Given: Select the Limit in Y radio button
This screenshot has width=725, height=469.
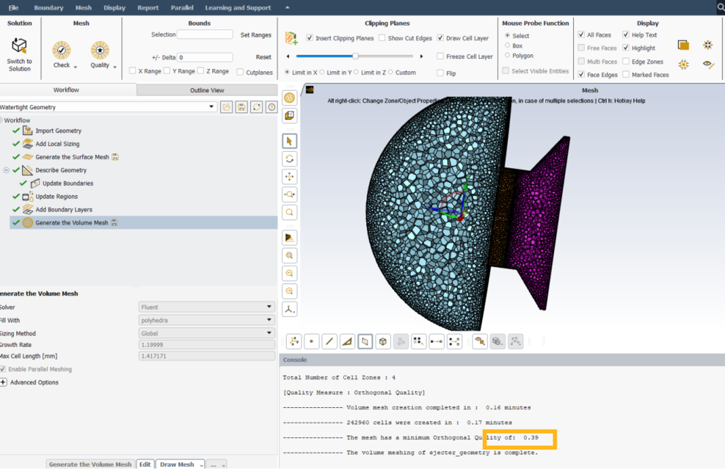Looking at the screenshot, I should (322, 72).
